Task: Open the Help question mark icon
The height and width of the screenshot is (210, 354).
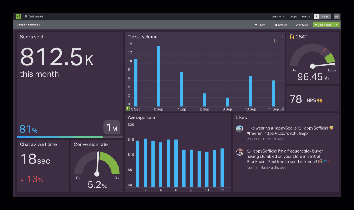Action: [316, 16]
